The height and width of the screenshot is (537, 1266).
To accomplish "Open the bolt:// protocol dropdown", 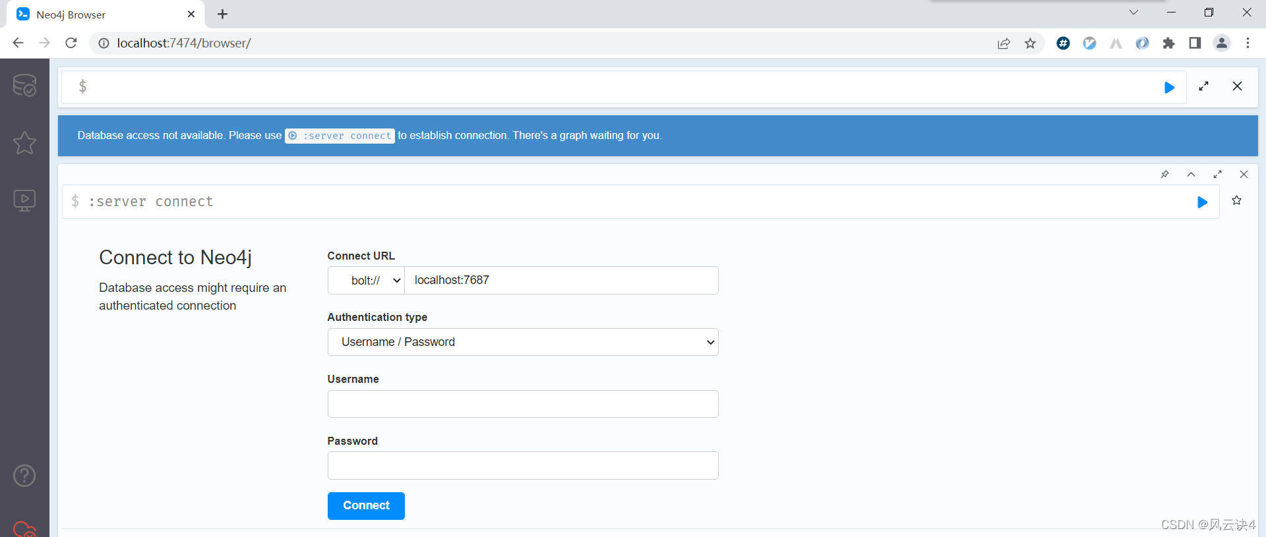I will click(366, 281).
